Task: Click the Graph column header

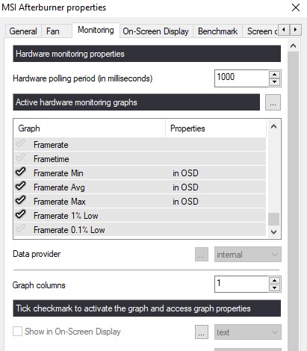Action: tap(90, 128)
